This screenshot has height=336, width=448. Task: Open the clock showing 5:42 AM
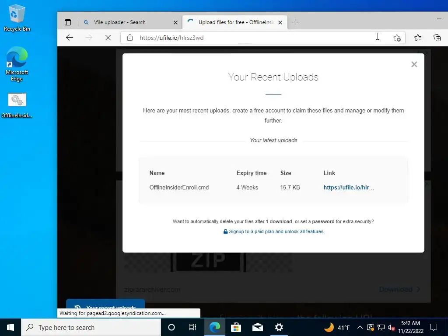[x=410, y=327]
